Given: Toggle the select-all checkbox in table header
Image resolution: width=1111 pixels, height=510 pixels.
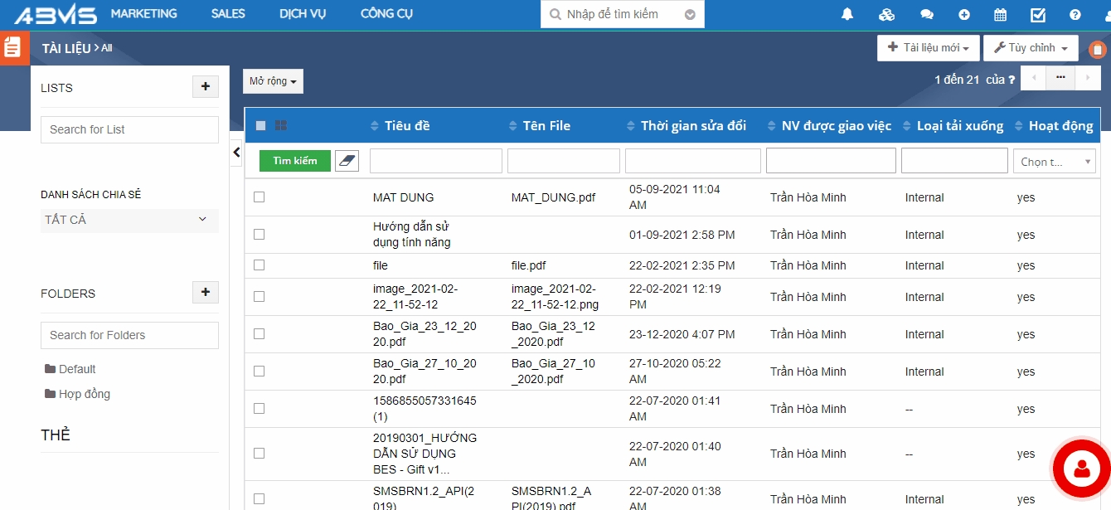Looking at the screenshot, I should [260, 126].
